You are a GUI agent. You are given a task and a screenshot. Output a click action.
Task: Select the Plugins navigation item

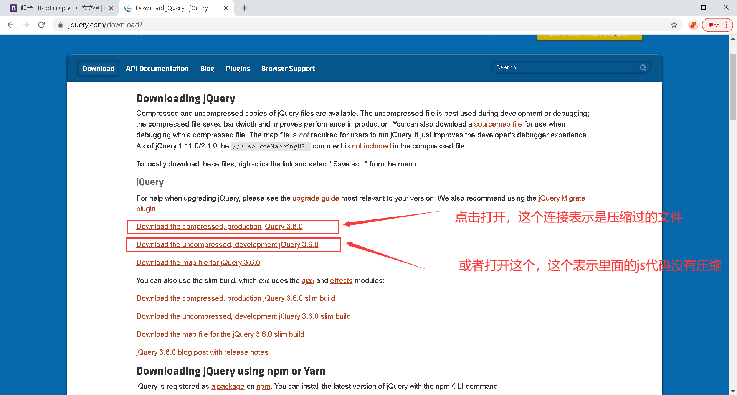(238, 68)
